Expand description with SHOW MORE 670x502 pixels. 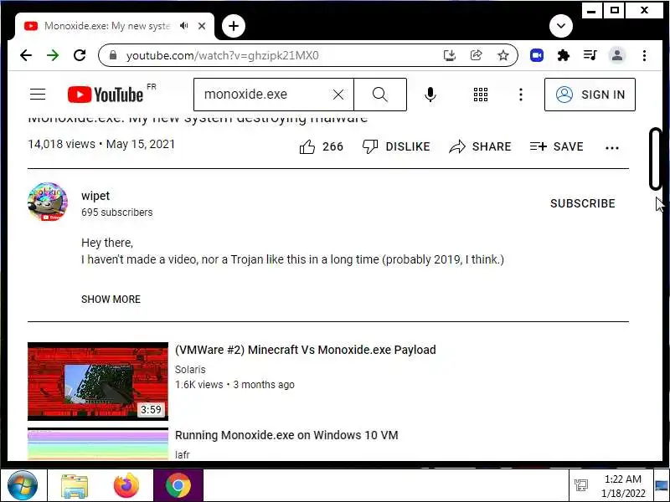pos(111,300)
